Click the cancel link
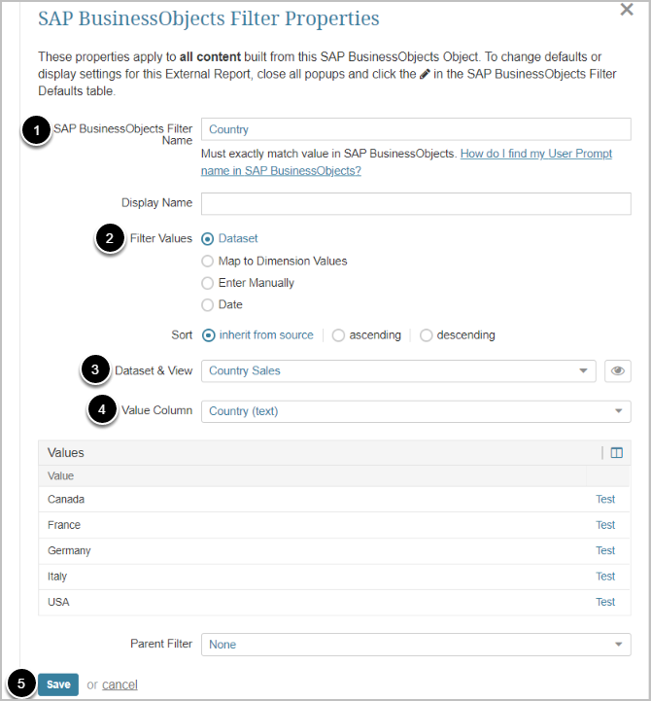 pos(120,684)
